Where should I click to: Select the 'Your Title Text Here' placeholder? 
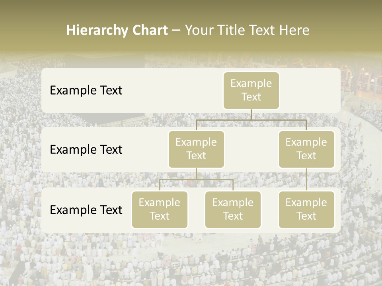(x=247, y=30)
